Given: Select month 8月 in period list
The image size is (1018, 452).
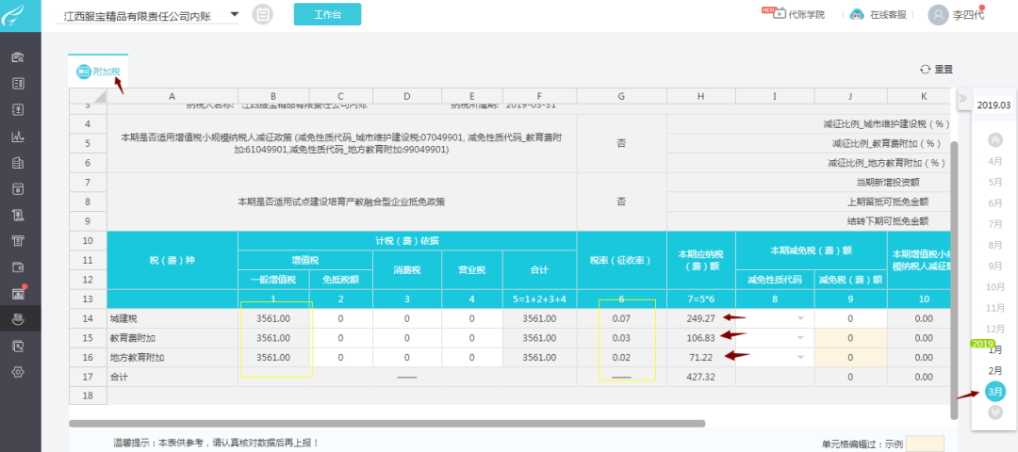Looking at the screenshot, I should (994, 245).
